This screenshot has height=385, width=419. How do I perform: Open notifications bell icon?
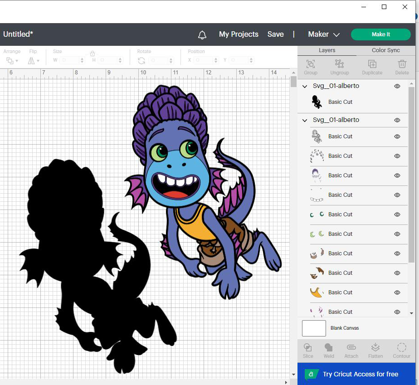point(202,35)
